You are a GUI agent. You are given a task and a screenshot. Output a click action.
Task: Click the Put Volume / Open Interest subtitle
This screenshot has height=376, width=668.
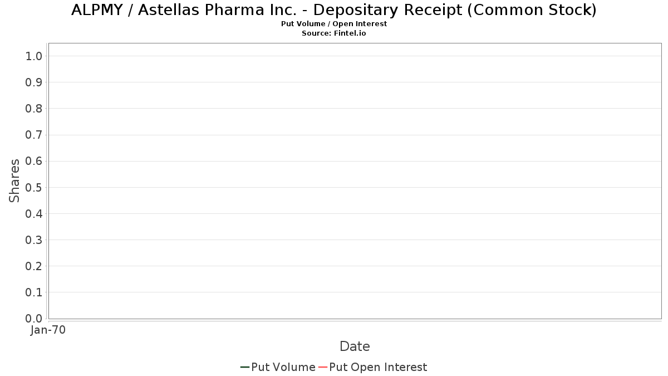point(334,24)
